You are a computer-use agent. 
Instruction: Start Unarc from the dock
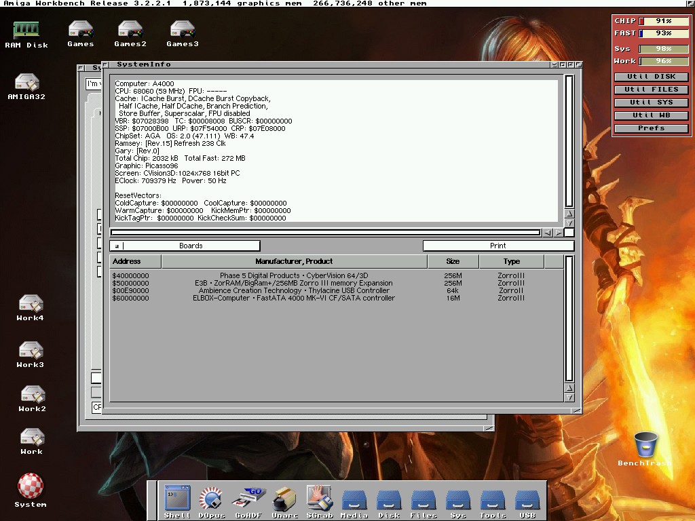284,501
